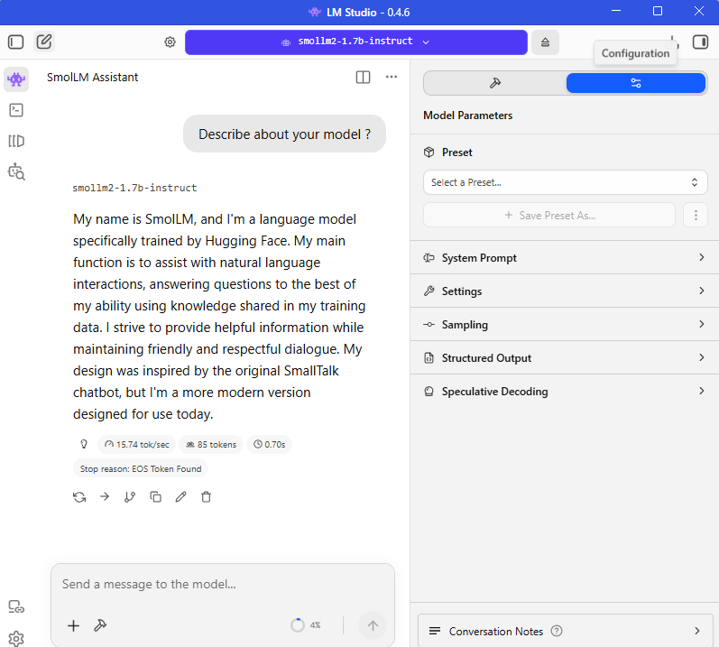The image size is (719, 647).
Task: Click the smollm2-1.7b-instruct model selector
Action: tap(355, 42)
